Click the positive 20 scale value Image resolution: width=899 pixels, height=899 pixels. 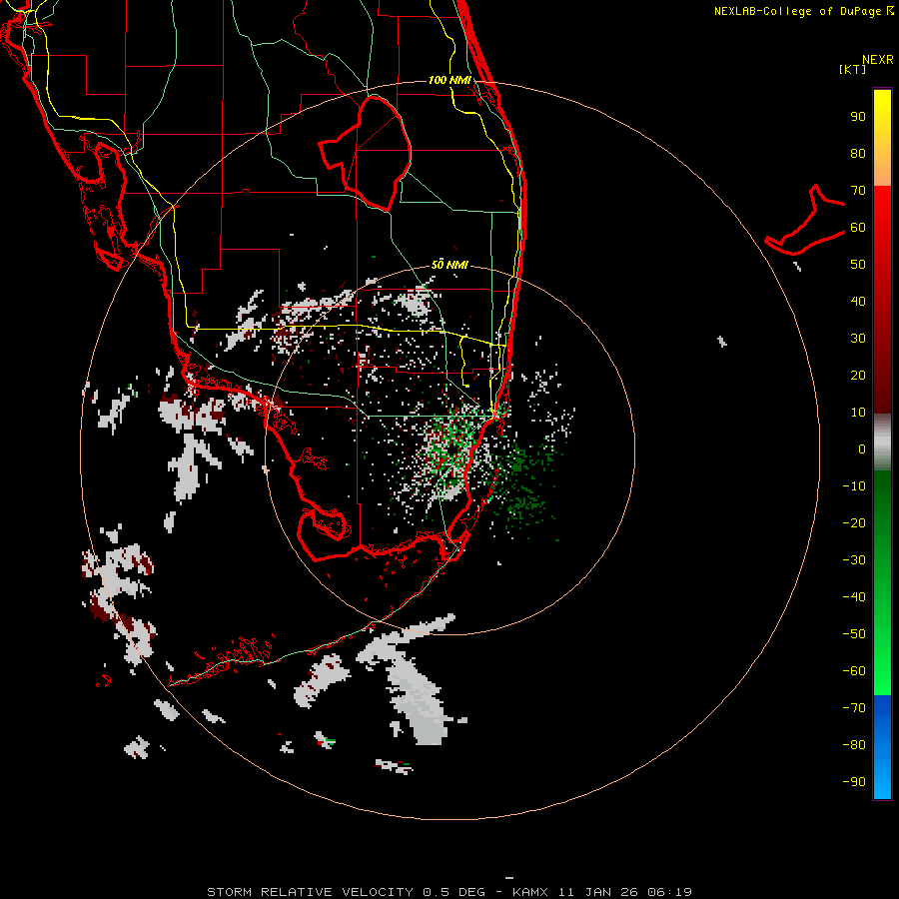pyautogui.click(x=858, y=376)
